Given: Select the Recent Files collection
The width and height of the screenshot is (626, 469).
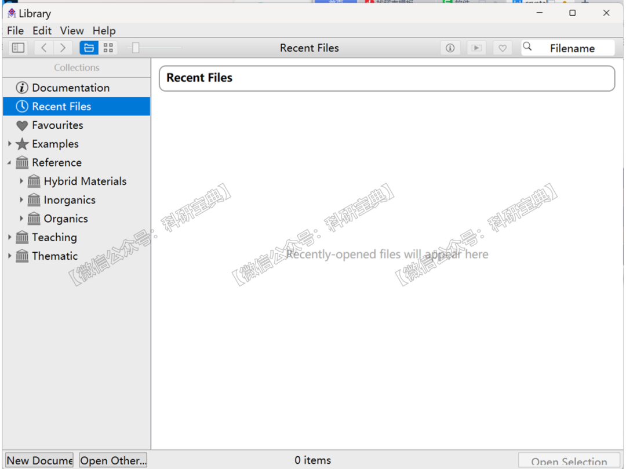Looking at the screenshot, I should [x=77, y=107].
